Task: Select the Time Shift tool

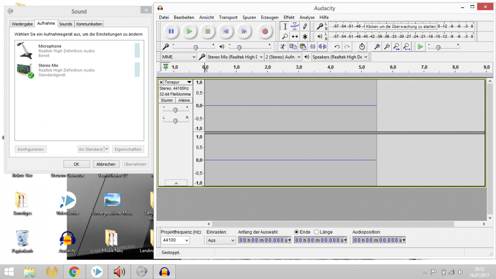Action: (x=295, y=36)
